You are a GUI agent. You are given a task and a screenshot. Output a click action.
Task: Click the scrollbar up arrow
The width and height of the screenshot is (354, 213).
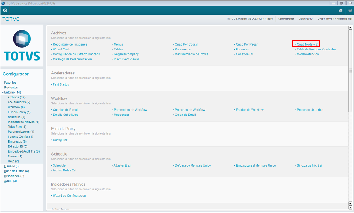[x=350, y=28]
